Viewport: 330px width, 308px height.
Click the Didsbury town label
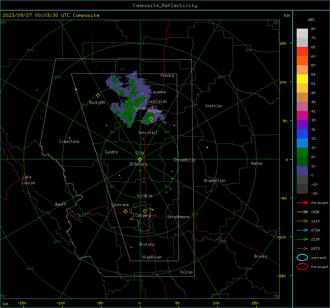coord(138,164)
